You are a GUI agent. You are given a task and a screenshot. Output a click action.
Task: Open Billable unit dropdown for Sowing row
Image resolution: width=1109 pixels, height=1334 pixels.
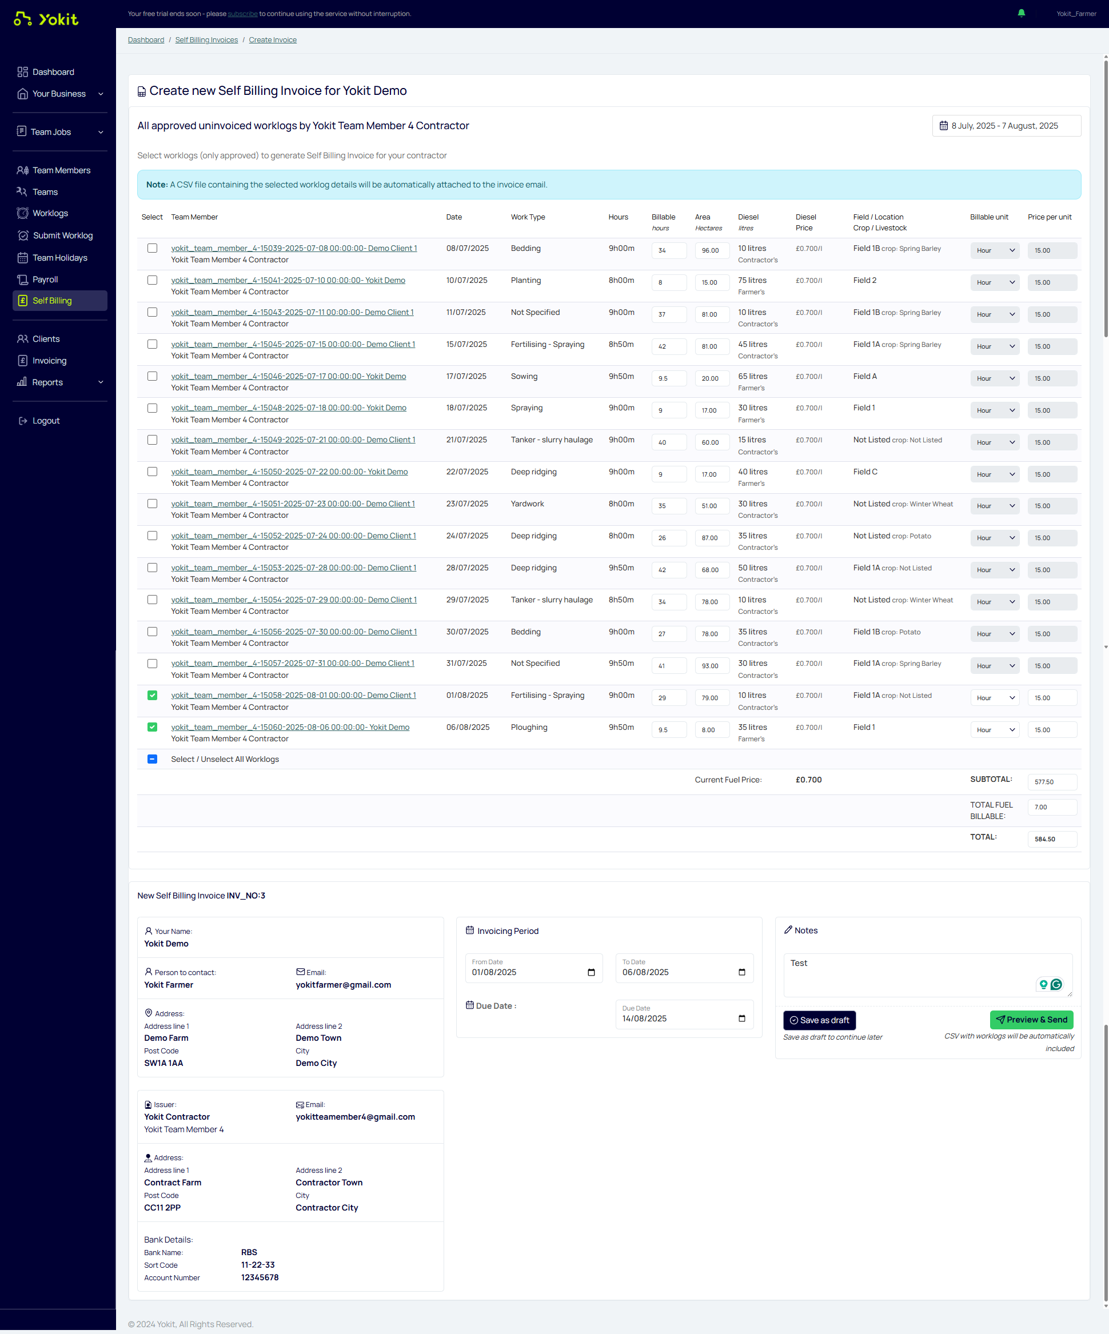click(995, 378)
